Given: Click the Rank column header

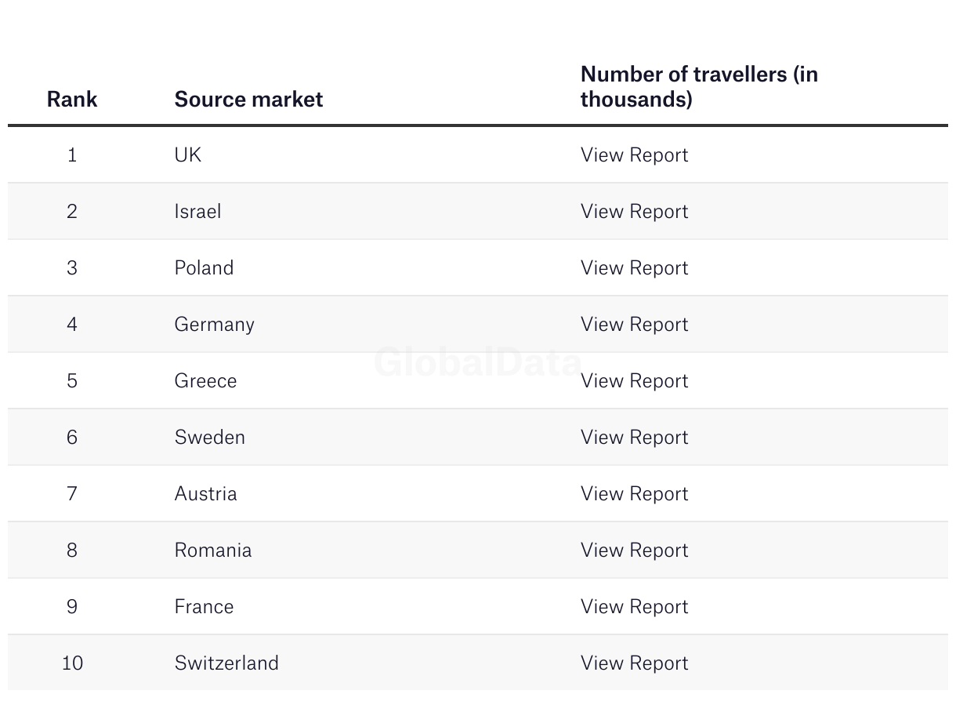Looking at the screenshot, I should tap(72, 100).
